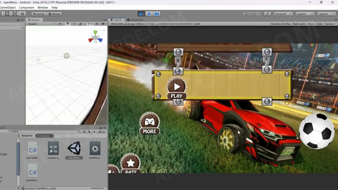Open scene component tools icon
This screenshot has width=338, height=190.
click(x=97, y=24)
